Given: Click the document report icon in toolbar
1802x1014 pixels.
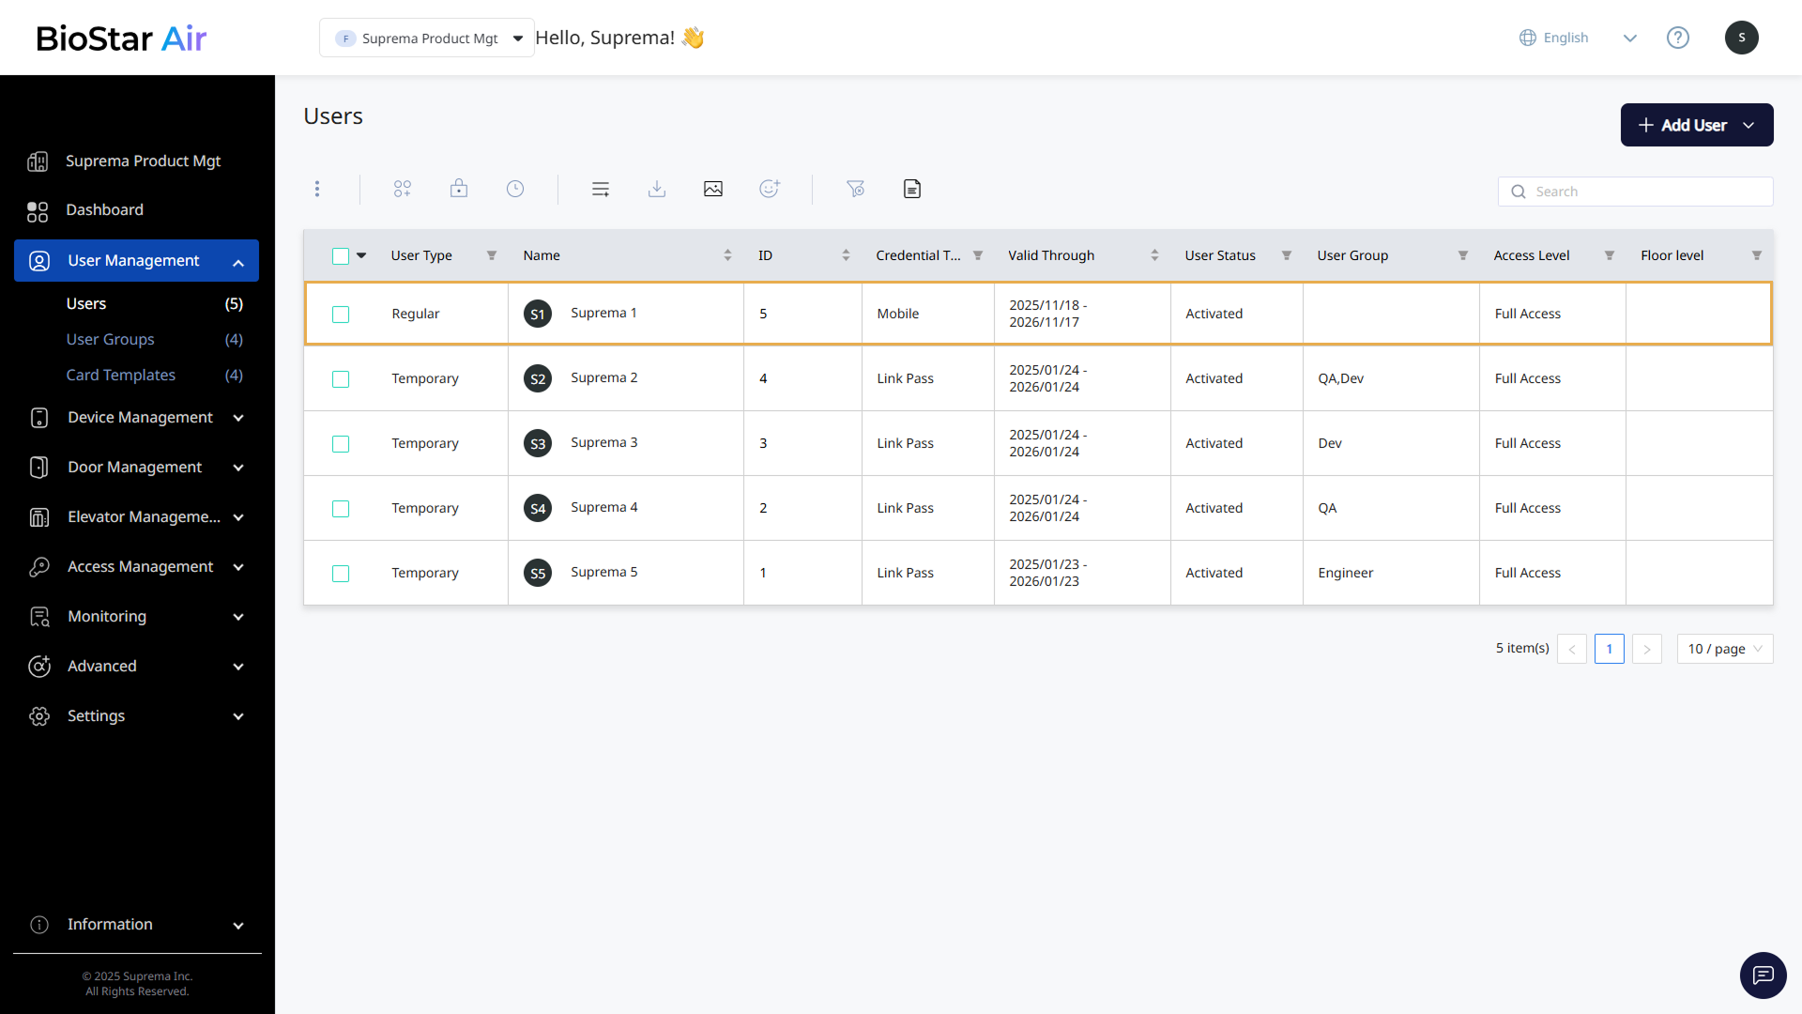Looking at the screenshot, I should [912, 189].
